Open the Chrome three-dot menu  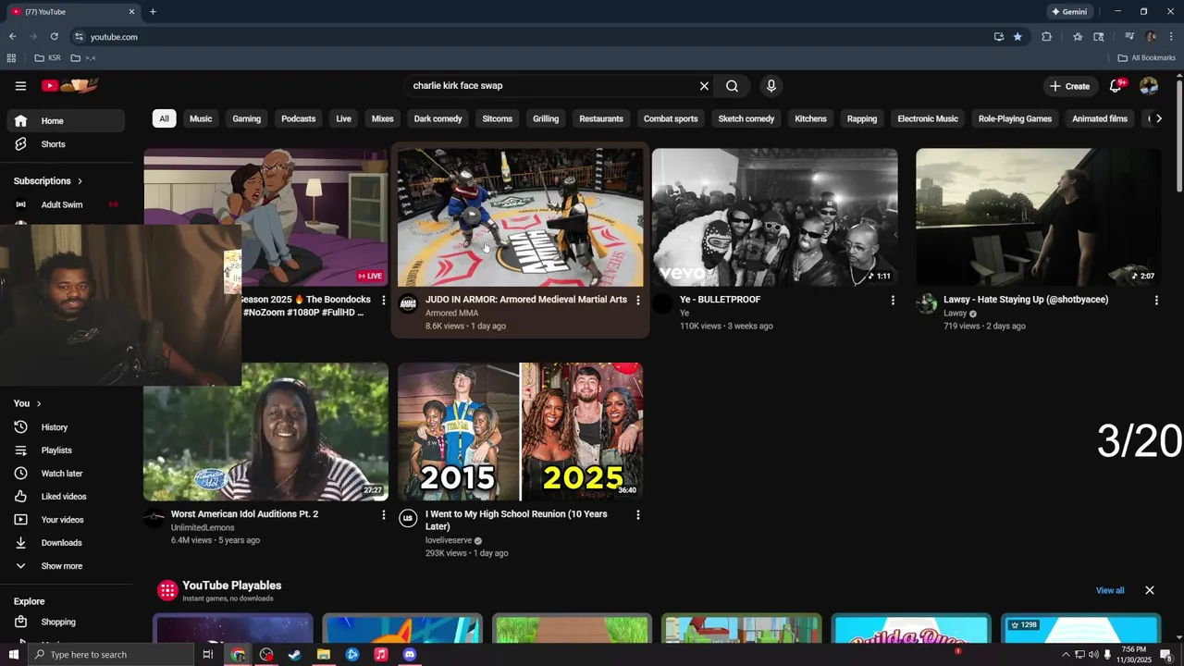click(x=1171, y=37)
